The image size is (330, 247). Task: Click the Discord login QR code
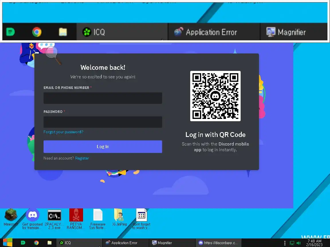tap(215, 96)
